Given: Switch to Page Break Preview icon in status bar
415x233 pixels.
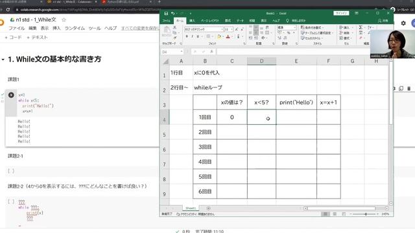Looking at the screenshot, I should click(x=344, y=214).
